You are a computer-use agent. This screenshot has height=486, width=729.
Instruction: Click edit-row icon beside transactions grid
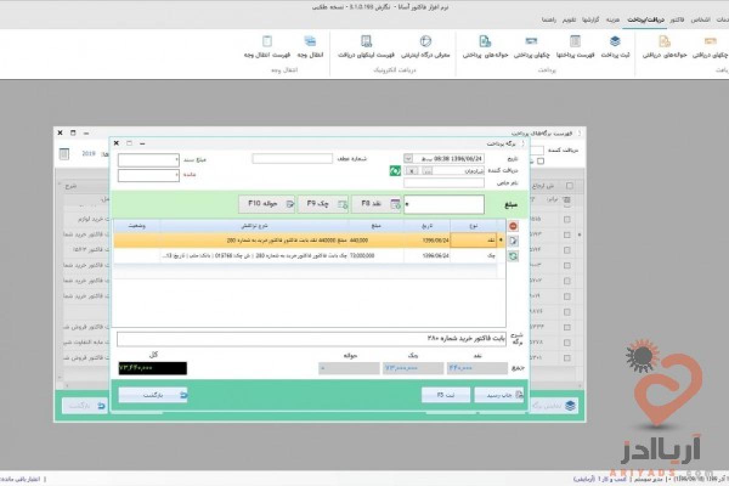click(513, 241)
